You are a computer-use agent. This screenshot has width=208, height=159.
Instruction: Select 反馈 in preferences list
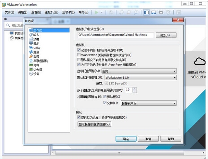[x=34, y=56]
